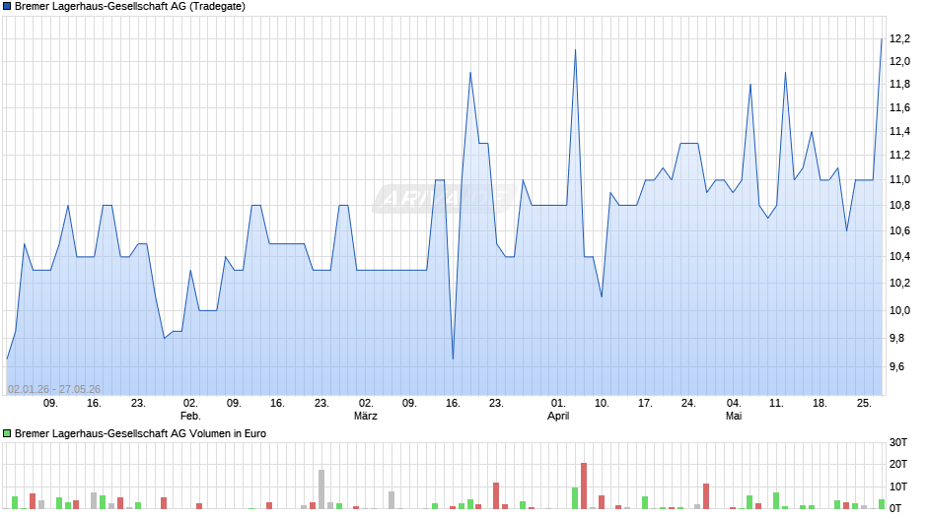Image resolution: width=927 pixels, height=518 pixels.
Task: Click the 30T volume axis label
Action: (898, 442)
